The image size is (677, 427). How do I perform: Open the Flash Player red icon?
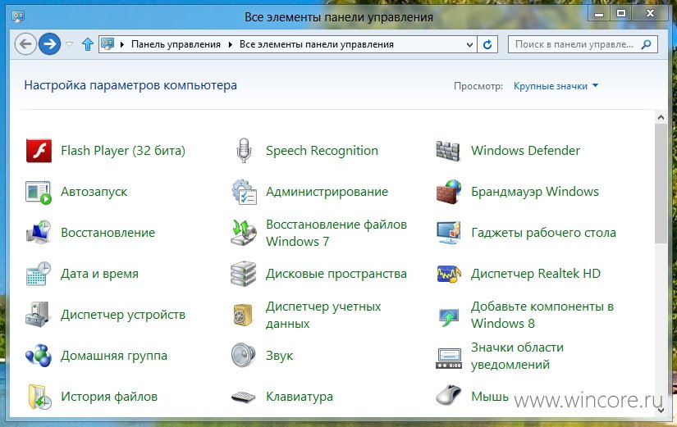(x=39, y=151)
